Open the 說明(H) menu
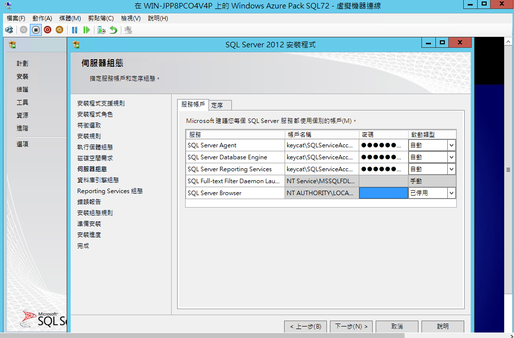The width and height of the screenshot is (514, 338). point(158,18)
